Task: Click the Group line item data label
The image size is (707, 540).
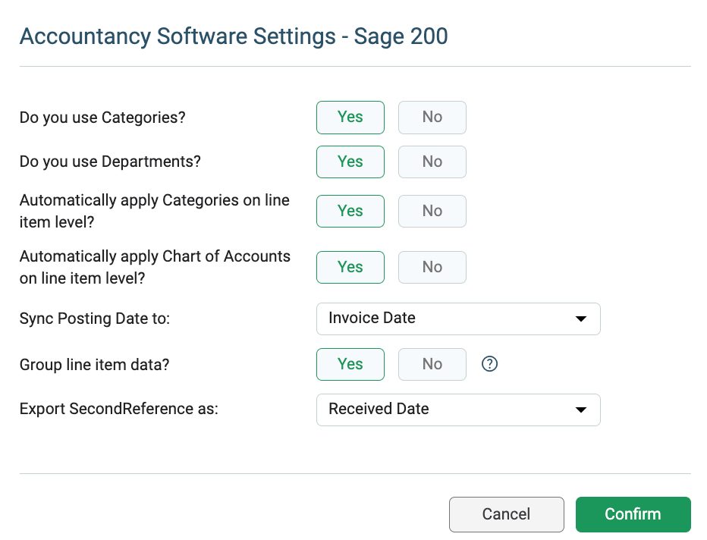Action: [x=94, y=364]
